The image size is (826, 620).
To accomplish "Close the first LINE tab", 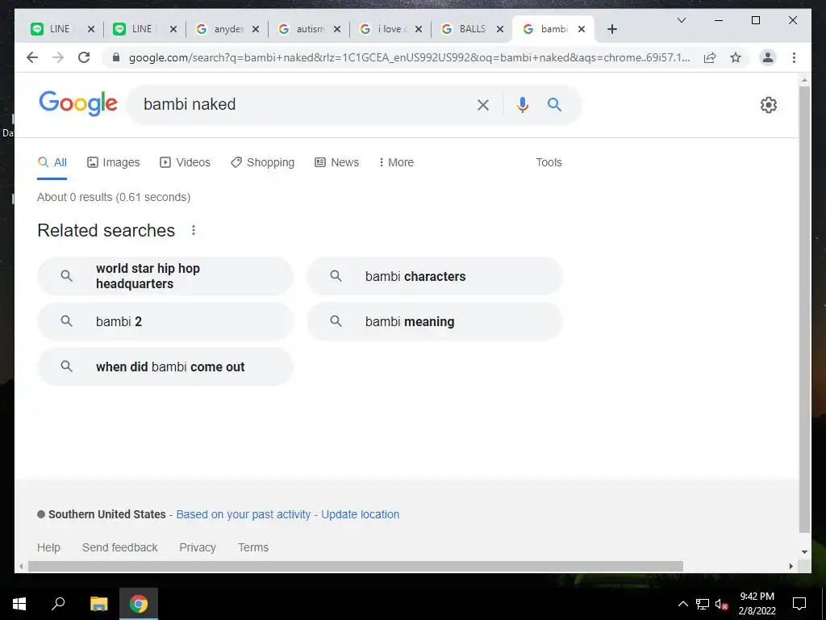I will pyautogui.click(x=91, y=29).
